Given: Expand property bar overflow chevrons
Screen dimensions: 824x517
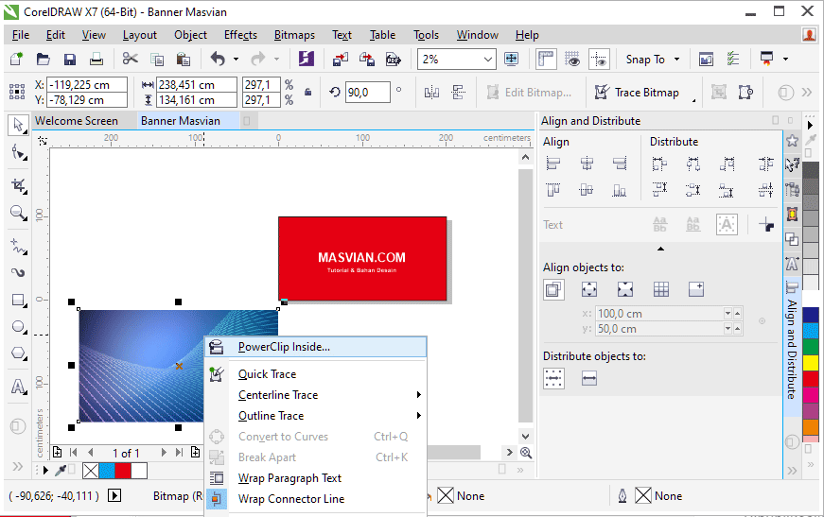Looking at the screenshot, I should pos(807,93).
